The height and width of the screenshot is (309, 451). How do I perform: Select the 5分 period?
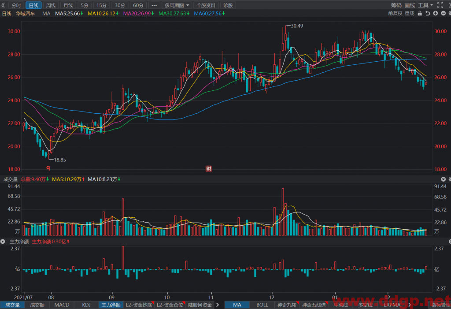(85, 5)
